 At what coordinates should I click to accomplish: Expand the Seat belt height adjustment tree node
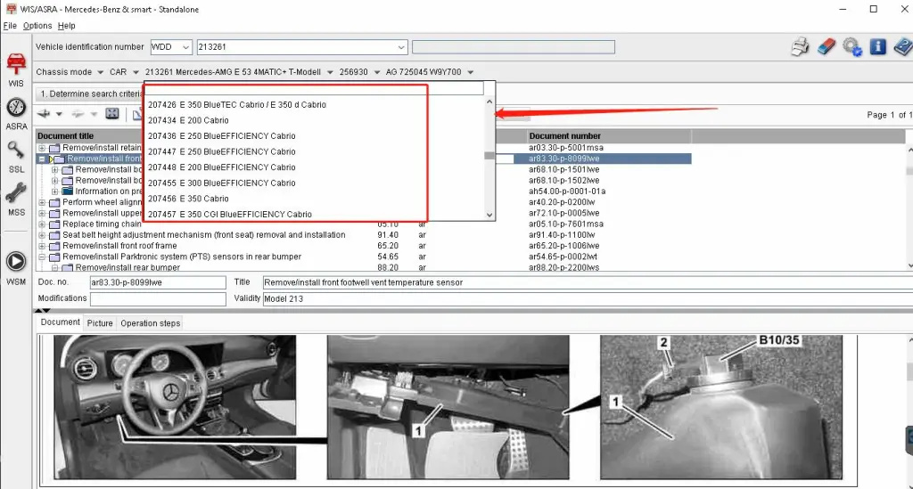point(42,235)
